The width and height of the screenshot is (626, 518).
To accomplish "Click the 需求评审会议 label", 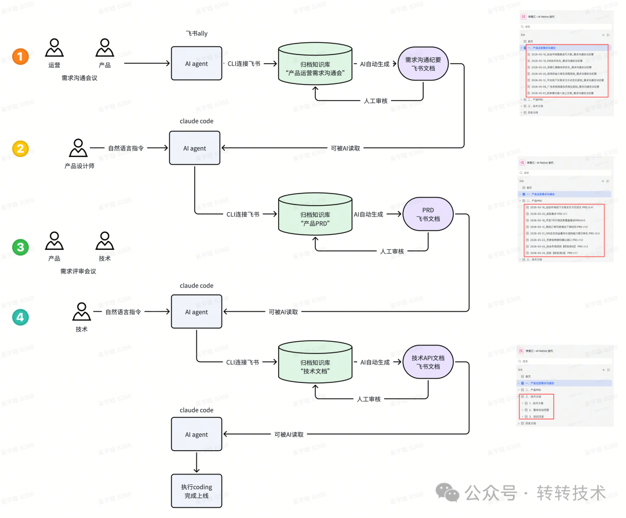I will click(x=78, y=271).
